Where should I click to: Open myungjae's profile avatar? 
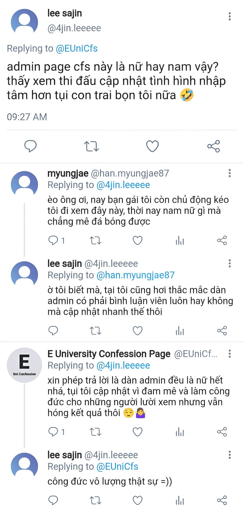tap(24, 184)
